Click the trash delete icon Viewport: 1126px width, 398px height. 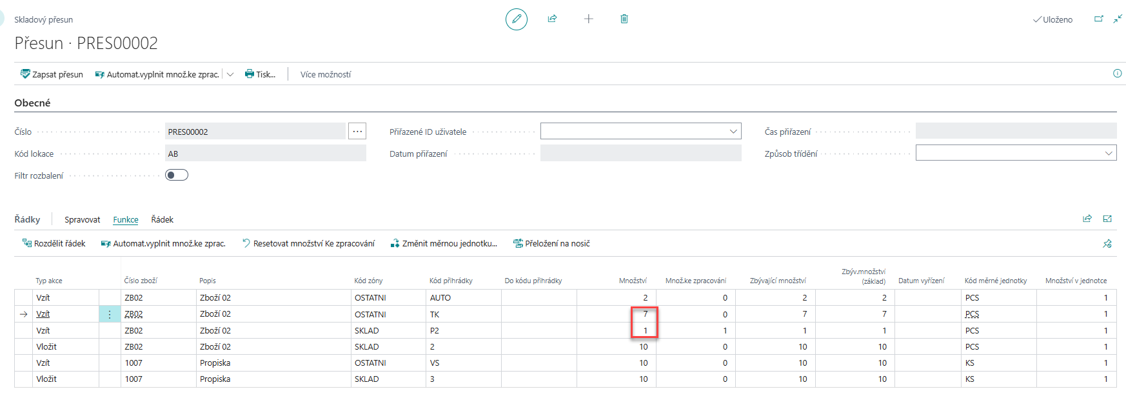click(x=624, y=19)
